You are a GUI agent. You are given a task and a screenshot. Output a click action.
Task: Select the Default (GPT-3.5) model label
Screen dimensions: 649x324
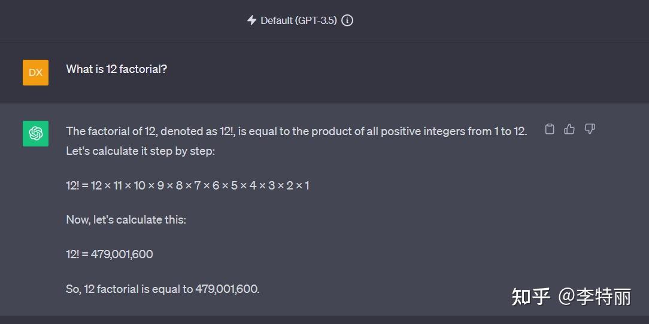click(298, 20)
